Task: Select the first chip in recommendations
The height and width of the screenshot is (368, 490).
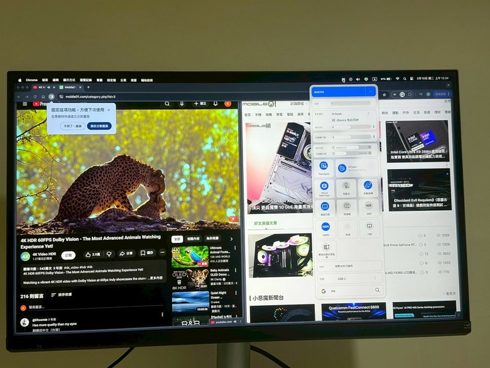Action: point(177,239)
